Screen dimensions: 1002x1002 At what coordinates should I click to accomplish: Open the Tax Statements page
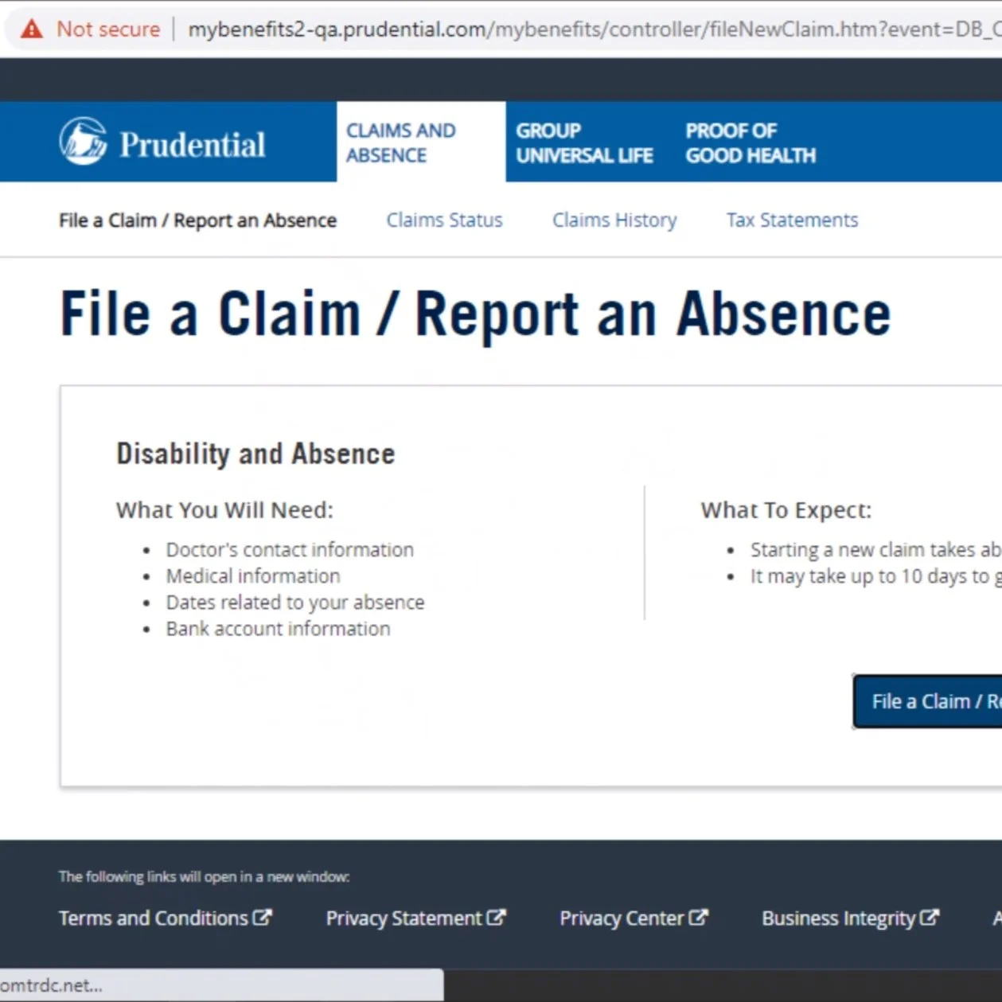792,220
